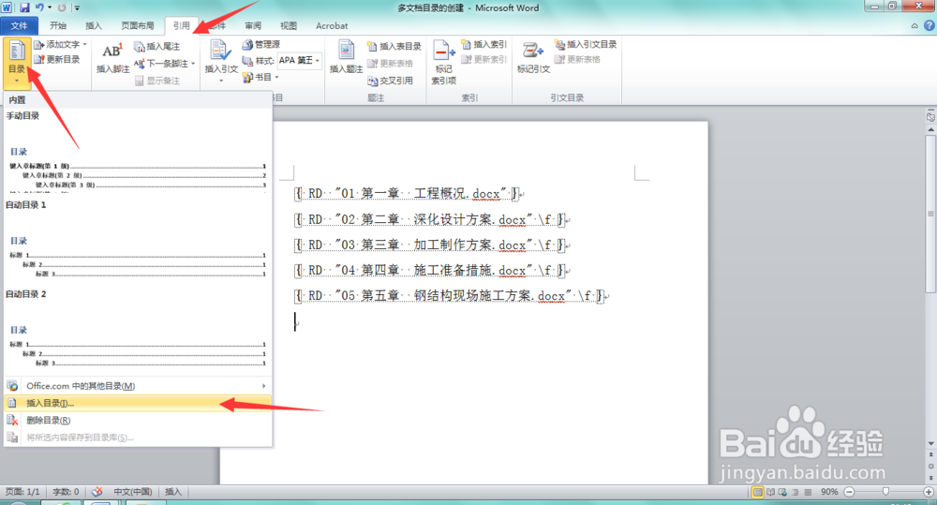Select the Automatic Table 2 (自动目录 2) preview
The width and height of the screenshot is (937, 505).
(x=138, y=330)
